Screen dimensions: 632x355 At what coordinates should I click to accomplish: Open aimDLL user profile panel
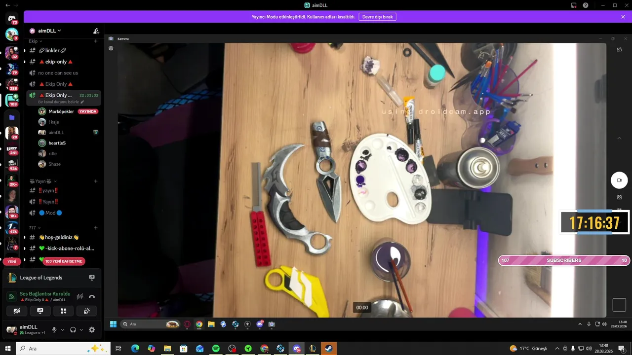[27, 330]
